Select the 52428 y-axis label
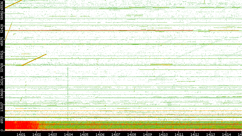 pos(2,29)
